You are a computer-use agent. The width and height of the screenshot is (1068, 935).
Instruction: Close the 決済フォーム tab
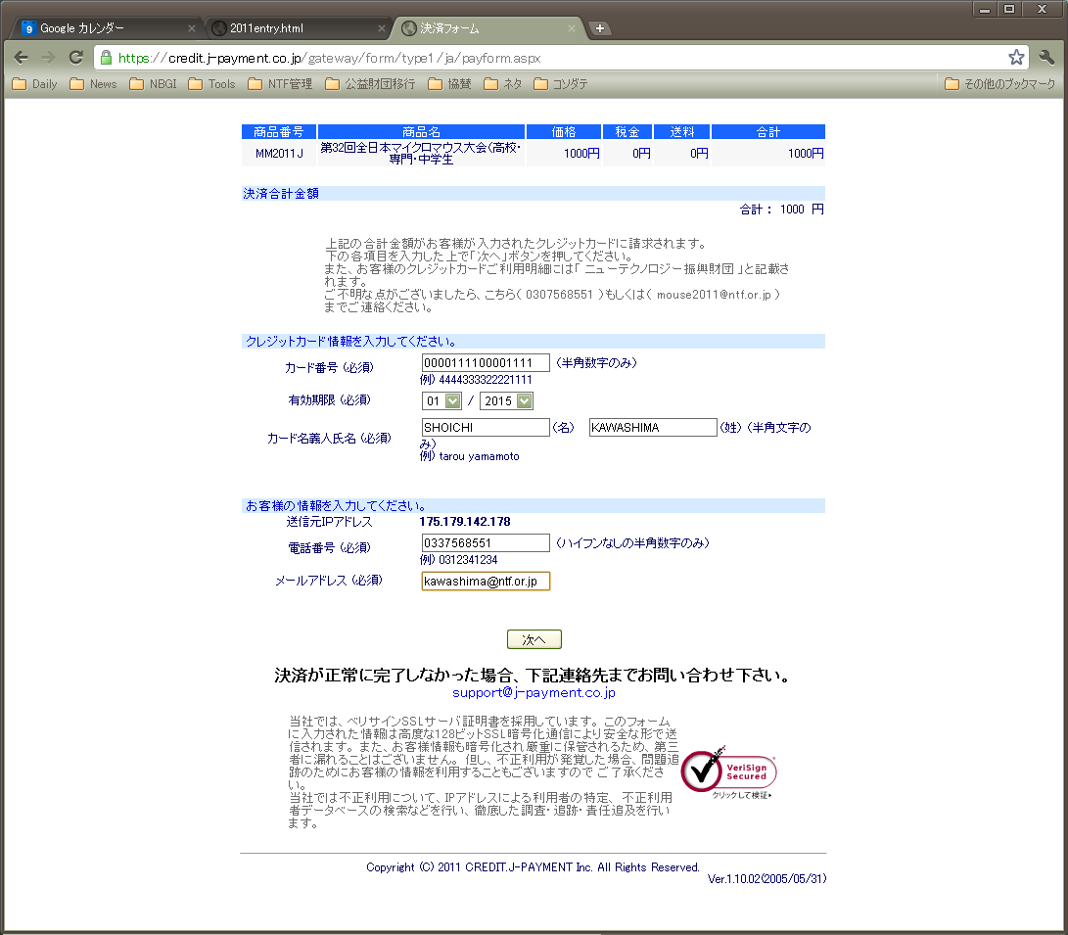point(572,28)
